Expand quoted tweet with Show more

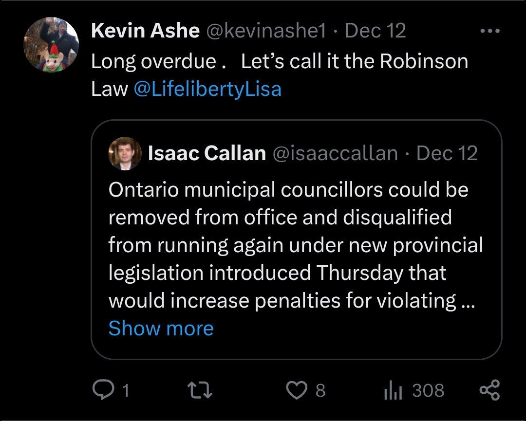161,328
